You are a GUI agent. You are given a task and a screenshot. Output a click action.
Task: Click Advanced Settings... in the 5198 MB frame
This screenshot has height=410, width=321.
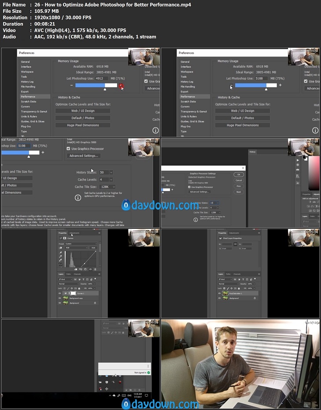click(84, 156)
